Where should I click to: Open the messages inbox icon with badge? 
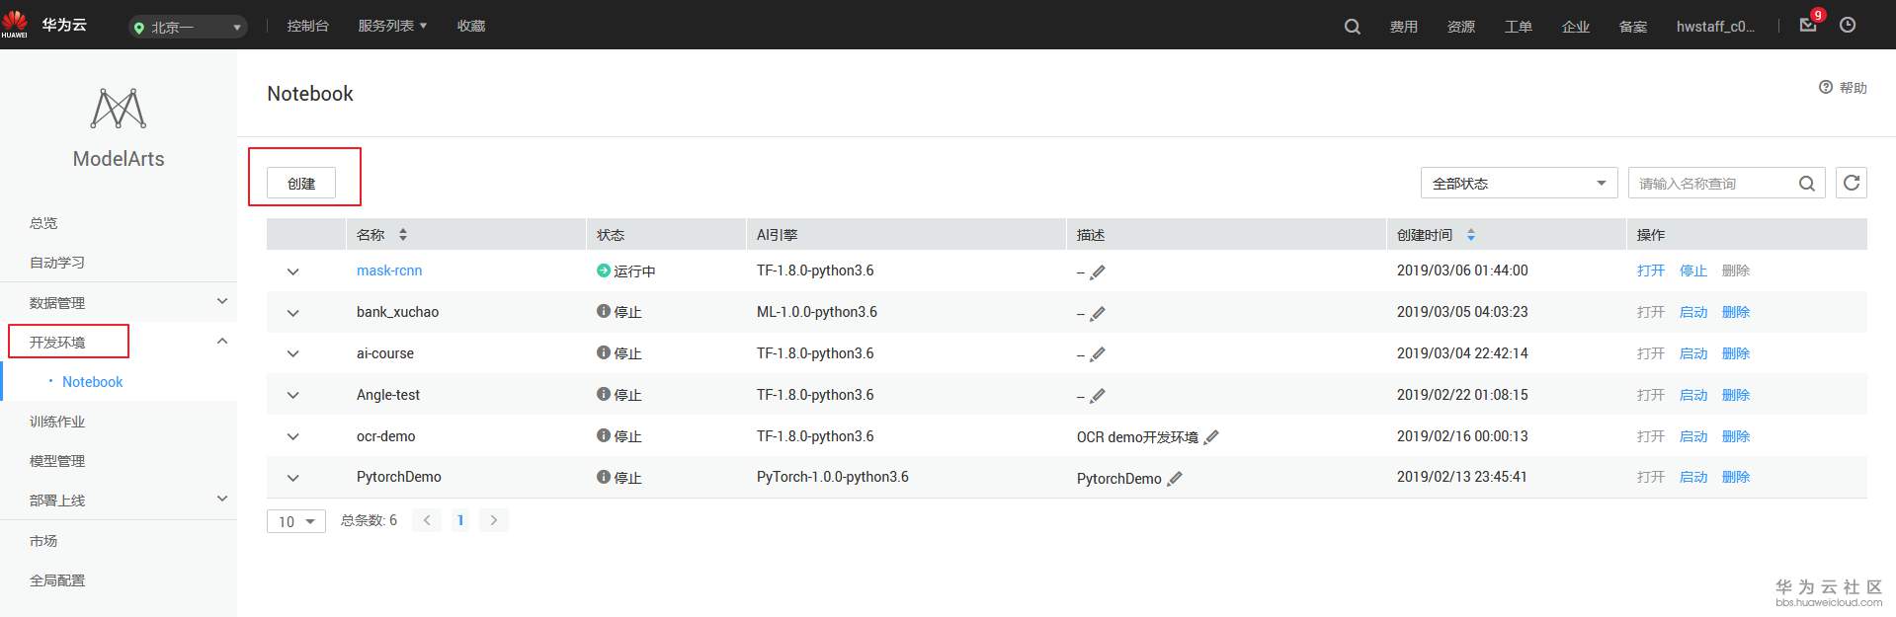[x=1808, y=26]
